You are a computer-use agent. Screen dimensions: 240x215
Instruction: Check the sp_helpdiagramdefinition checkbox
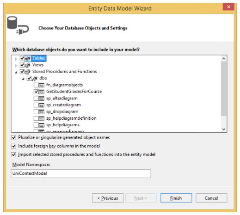[x=36, y=118]
